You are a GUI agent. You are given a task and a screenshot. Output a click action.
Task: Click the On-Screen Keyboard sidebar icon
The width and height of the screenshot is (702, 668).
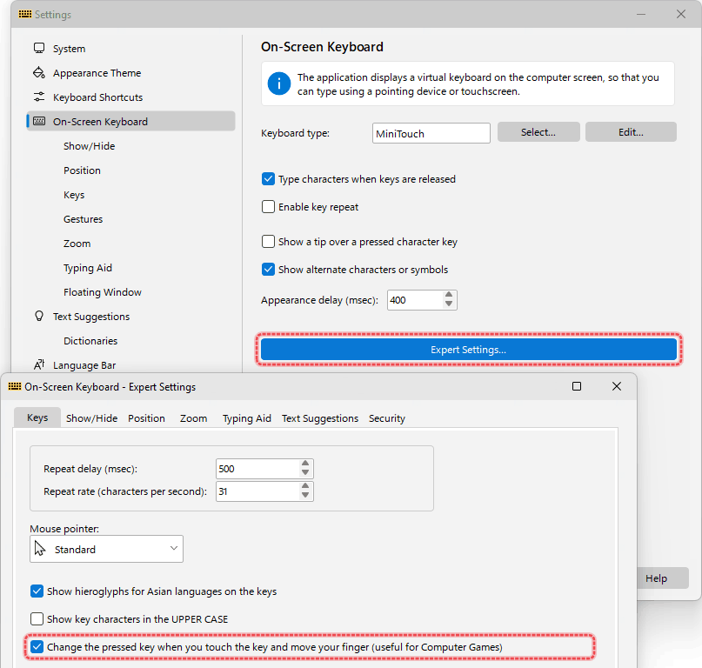point(39,121)
